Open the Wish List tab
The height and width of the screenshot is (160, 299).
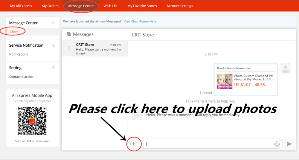[111, 6]
